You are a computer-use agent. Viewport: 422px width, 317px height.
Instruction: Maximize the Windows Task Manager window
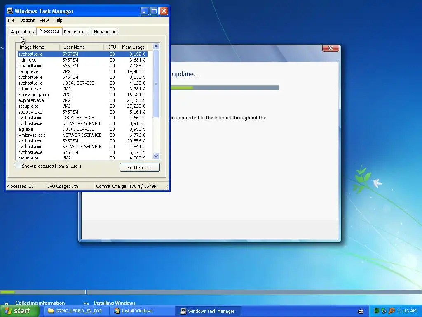pyautogui.click(x=154, y=11)
